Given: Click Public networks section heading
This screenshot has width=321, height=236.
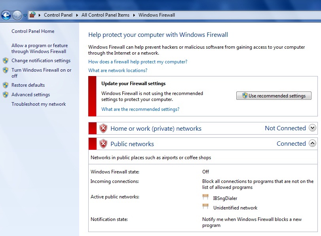Looking at the screenshot, I should coord(132,144).
